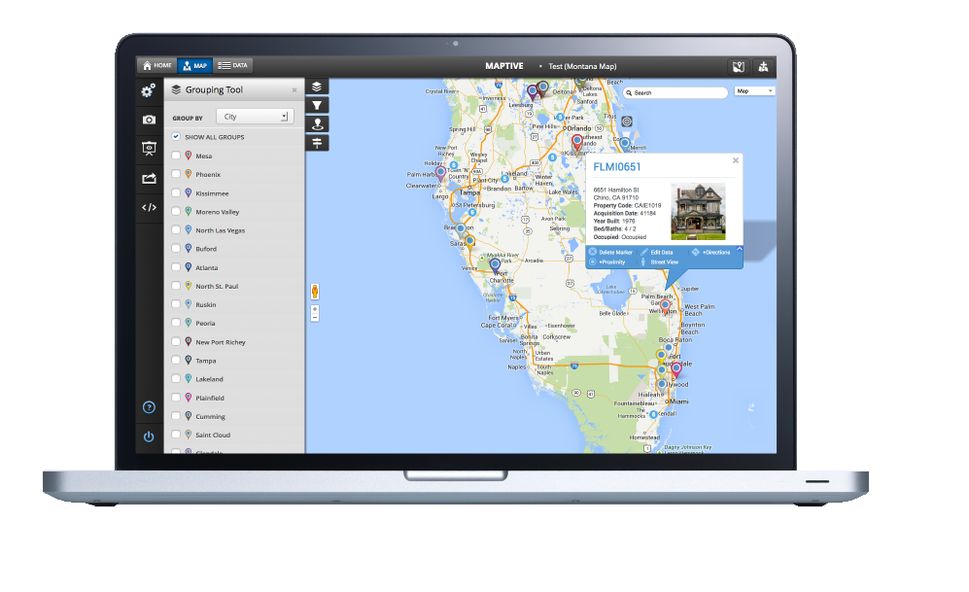Open the embed code tool
969x592 pixels.
click(x=148, y=207)
